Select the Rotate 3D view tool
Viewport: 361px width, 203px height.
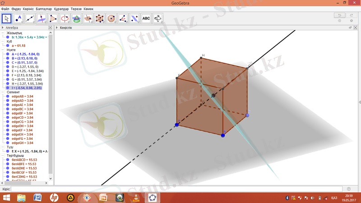point(158,18)
